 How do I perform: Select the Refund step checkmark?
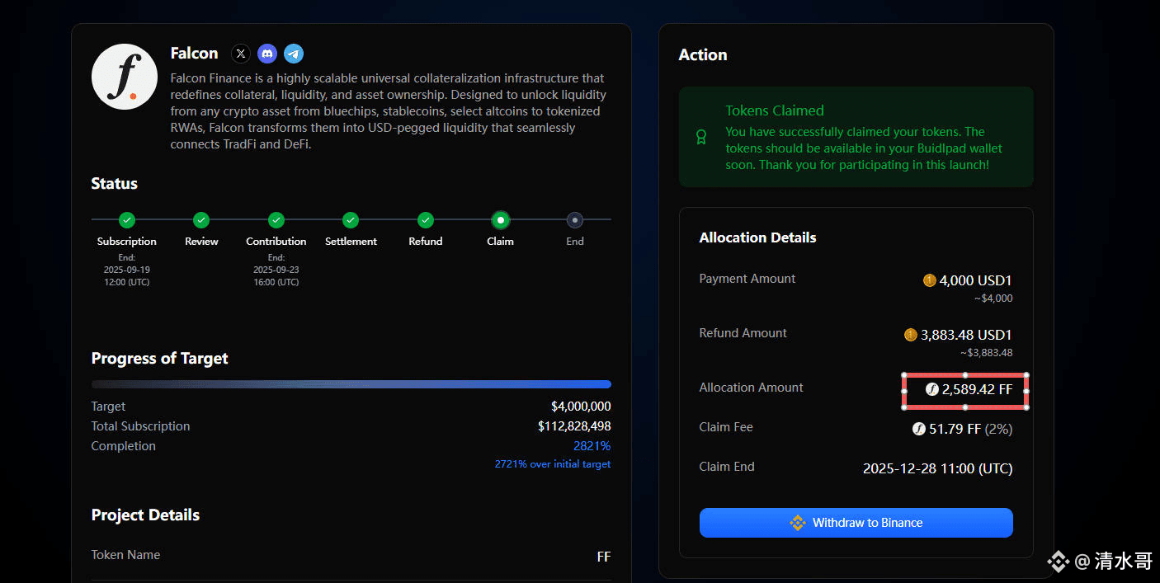(x=426, y=220)
